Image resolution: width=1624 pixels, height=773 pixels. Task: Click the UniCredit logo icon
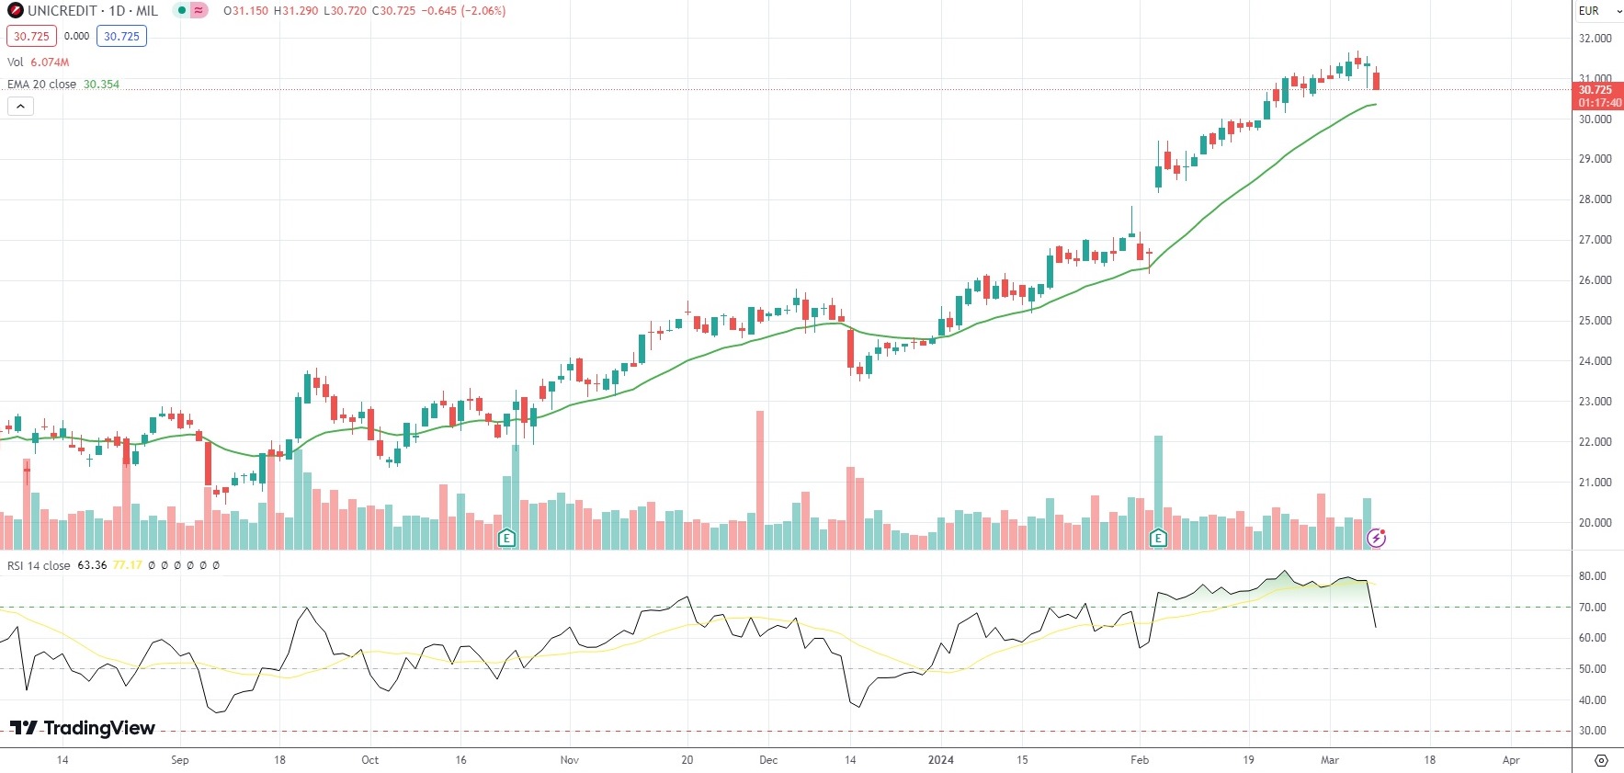point(15,11)
